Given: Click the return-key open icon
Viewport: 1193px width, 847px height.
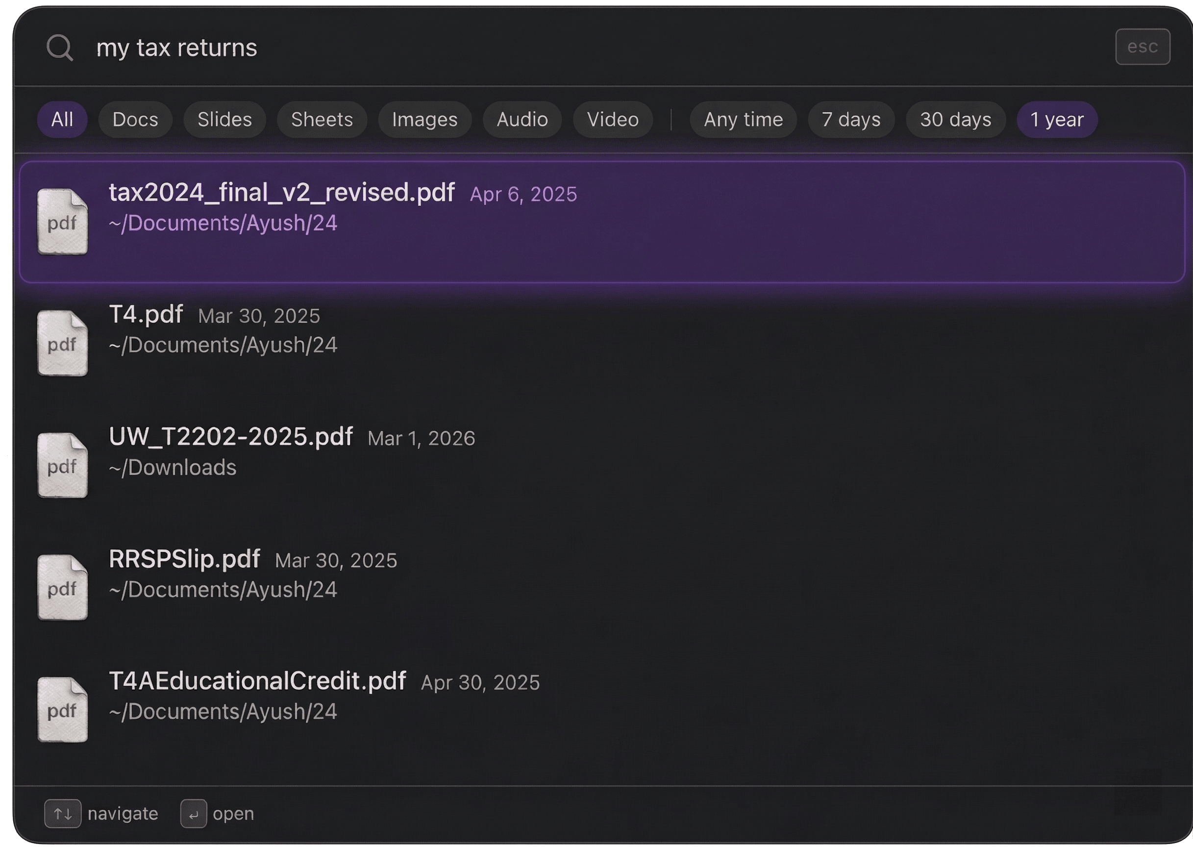Looking at the screenshot, I should pyautogui.click(x=193, y=813).
